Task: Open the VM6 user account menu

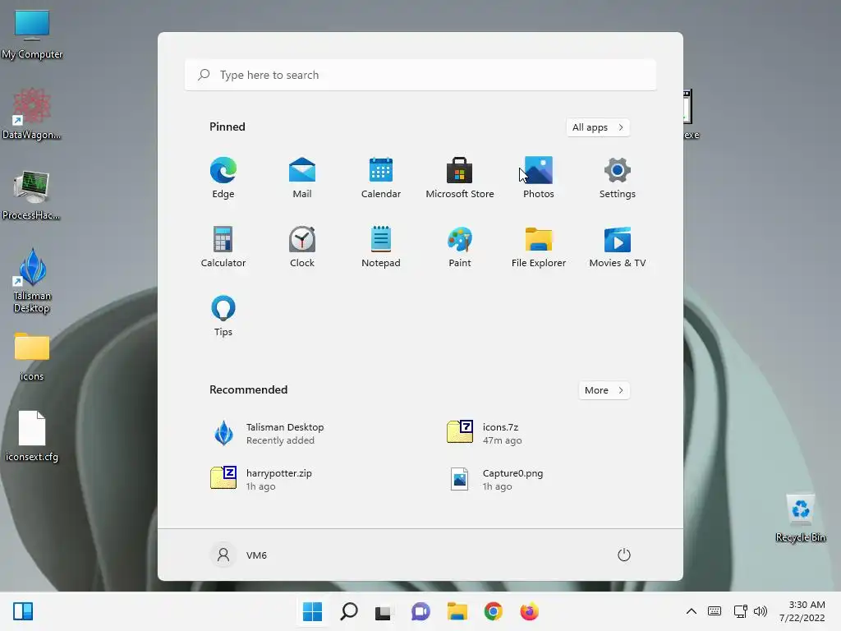Action: pos(239,555)
